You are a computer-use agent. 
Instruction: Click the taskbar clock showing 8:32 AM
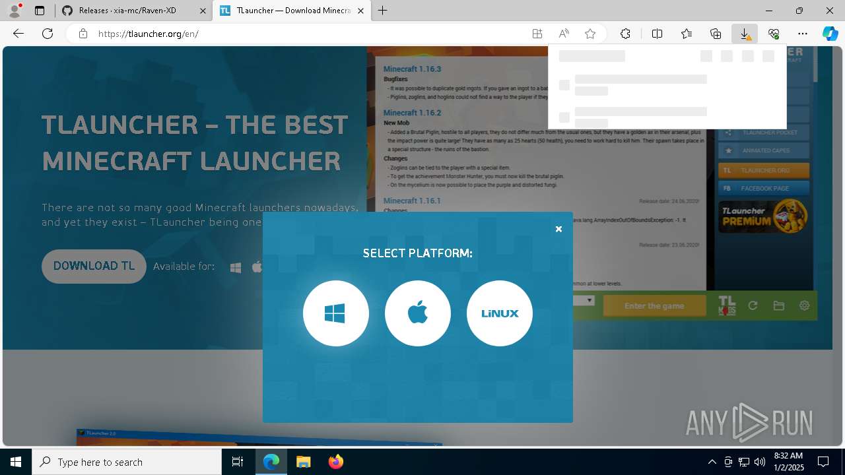(788, 462)
